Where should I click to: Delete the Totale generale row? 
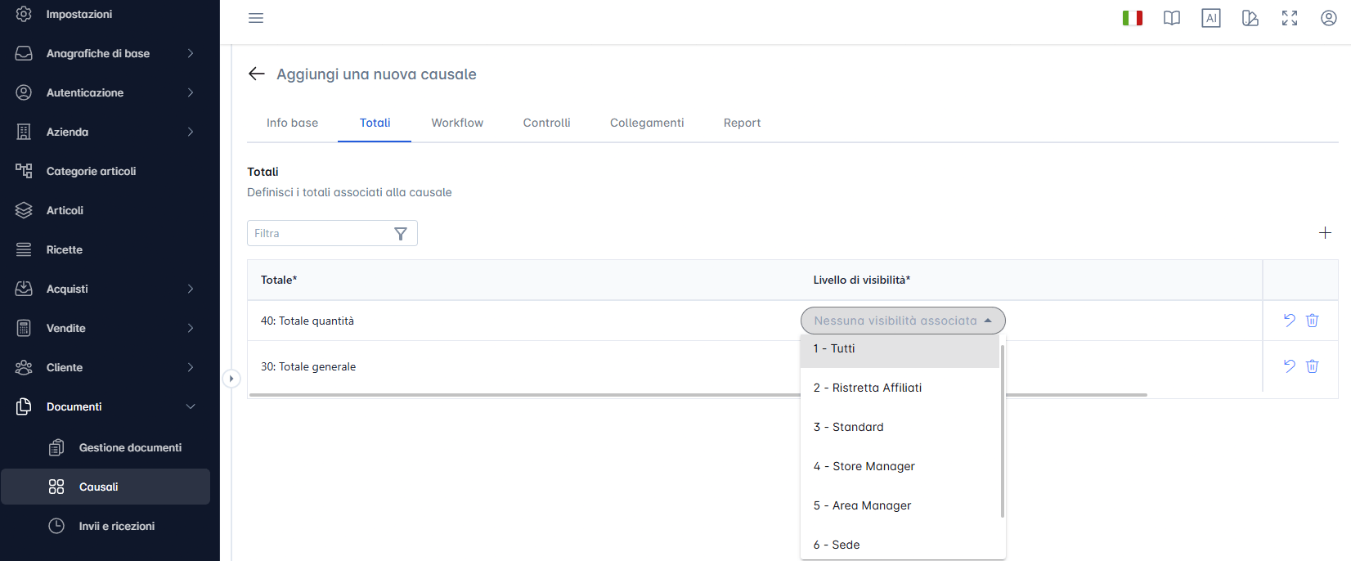[1313, 366]
